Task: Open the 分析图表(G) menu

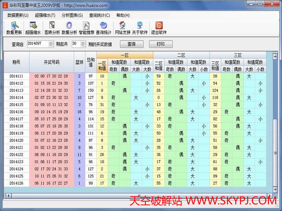Action: (x=72, y=15)
